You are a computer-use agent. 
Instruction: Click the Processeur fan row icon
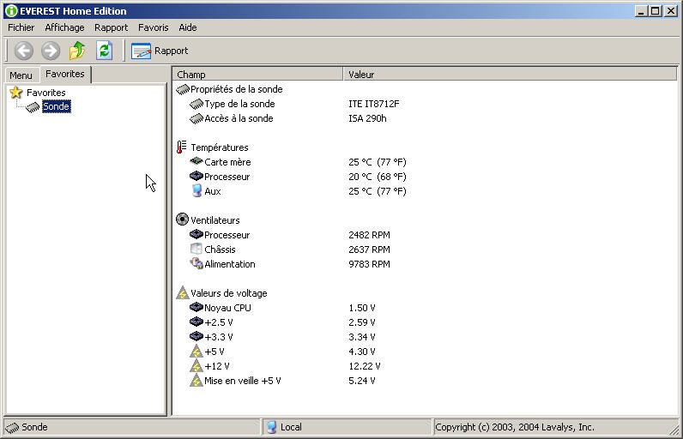point(196,235)
